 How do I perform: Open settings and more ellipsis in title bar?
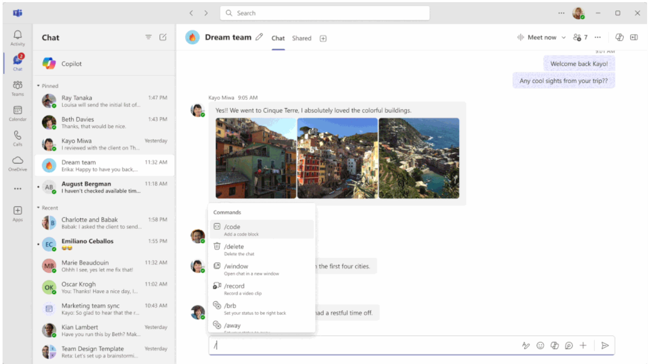[561, 13]
